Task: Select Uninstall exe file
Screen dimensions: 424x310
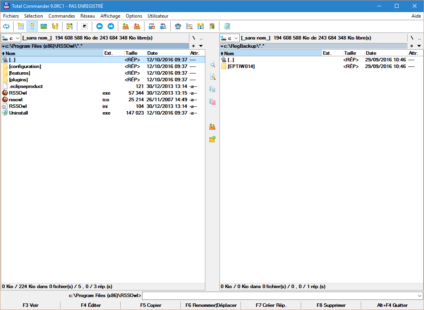Action: pos(103,113)
